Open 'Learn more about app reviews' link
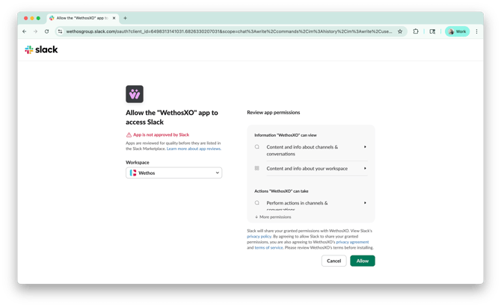This screenshot has width=501, height=307. click(194, 149)
